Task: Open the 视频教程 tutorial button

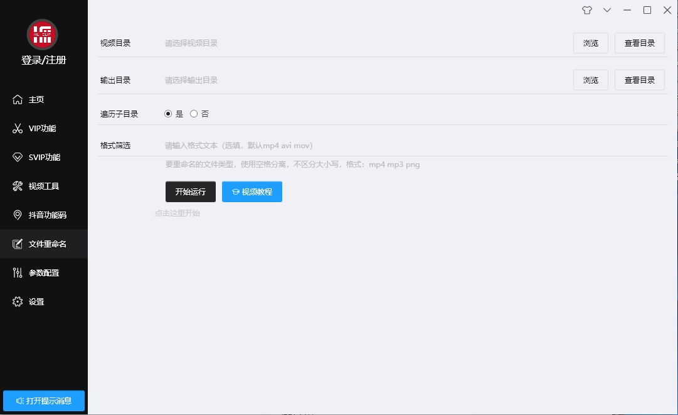Action: (252, 192)
